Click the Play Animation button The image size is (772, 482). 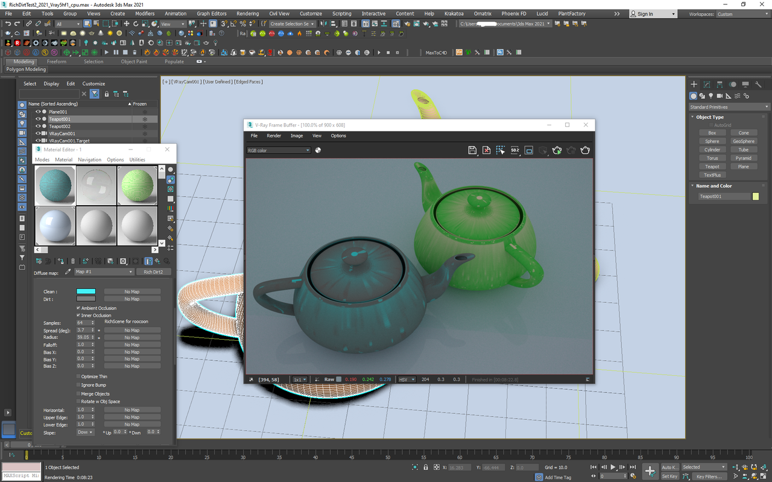pos(613,468)
